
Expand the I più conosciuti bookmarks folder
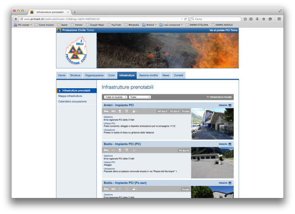click(x=171, y=25)
